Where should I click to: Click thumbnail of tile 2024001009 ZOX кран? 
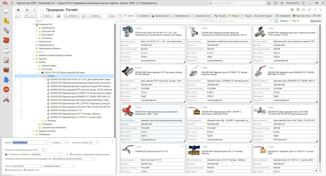[x=194, y=150]
